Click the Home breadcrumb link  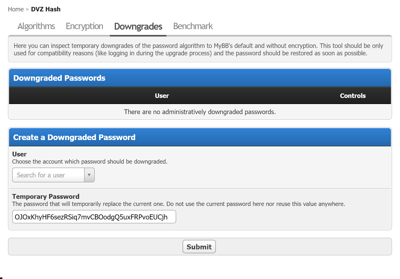16,9
